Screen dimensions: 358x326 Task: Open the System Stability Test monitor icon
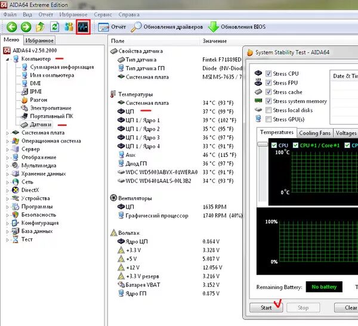coord(83,27)
